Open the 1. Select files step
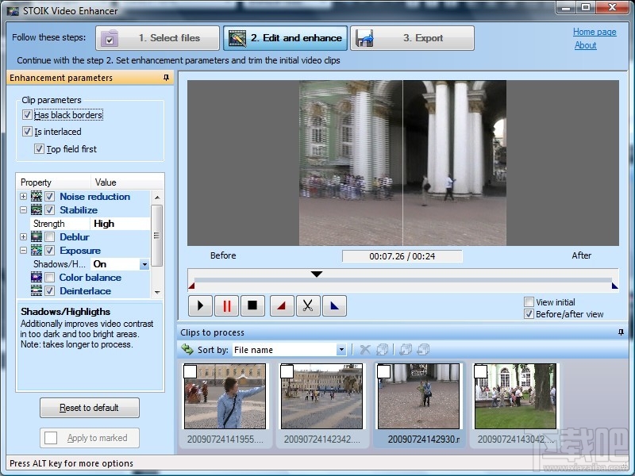 156,37
